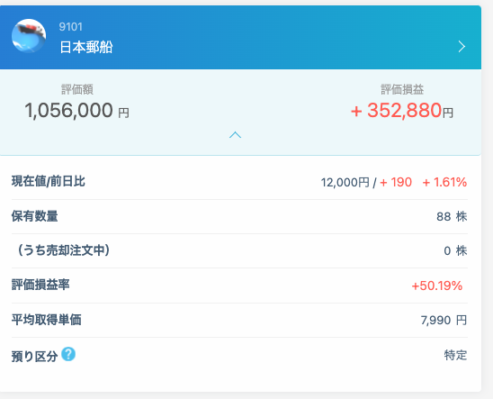Click the +50.19% profit rate value
The width and height of the screenshot is (493, 399).
click(x=437, y=286)
